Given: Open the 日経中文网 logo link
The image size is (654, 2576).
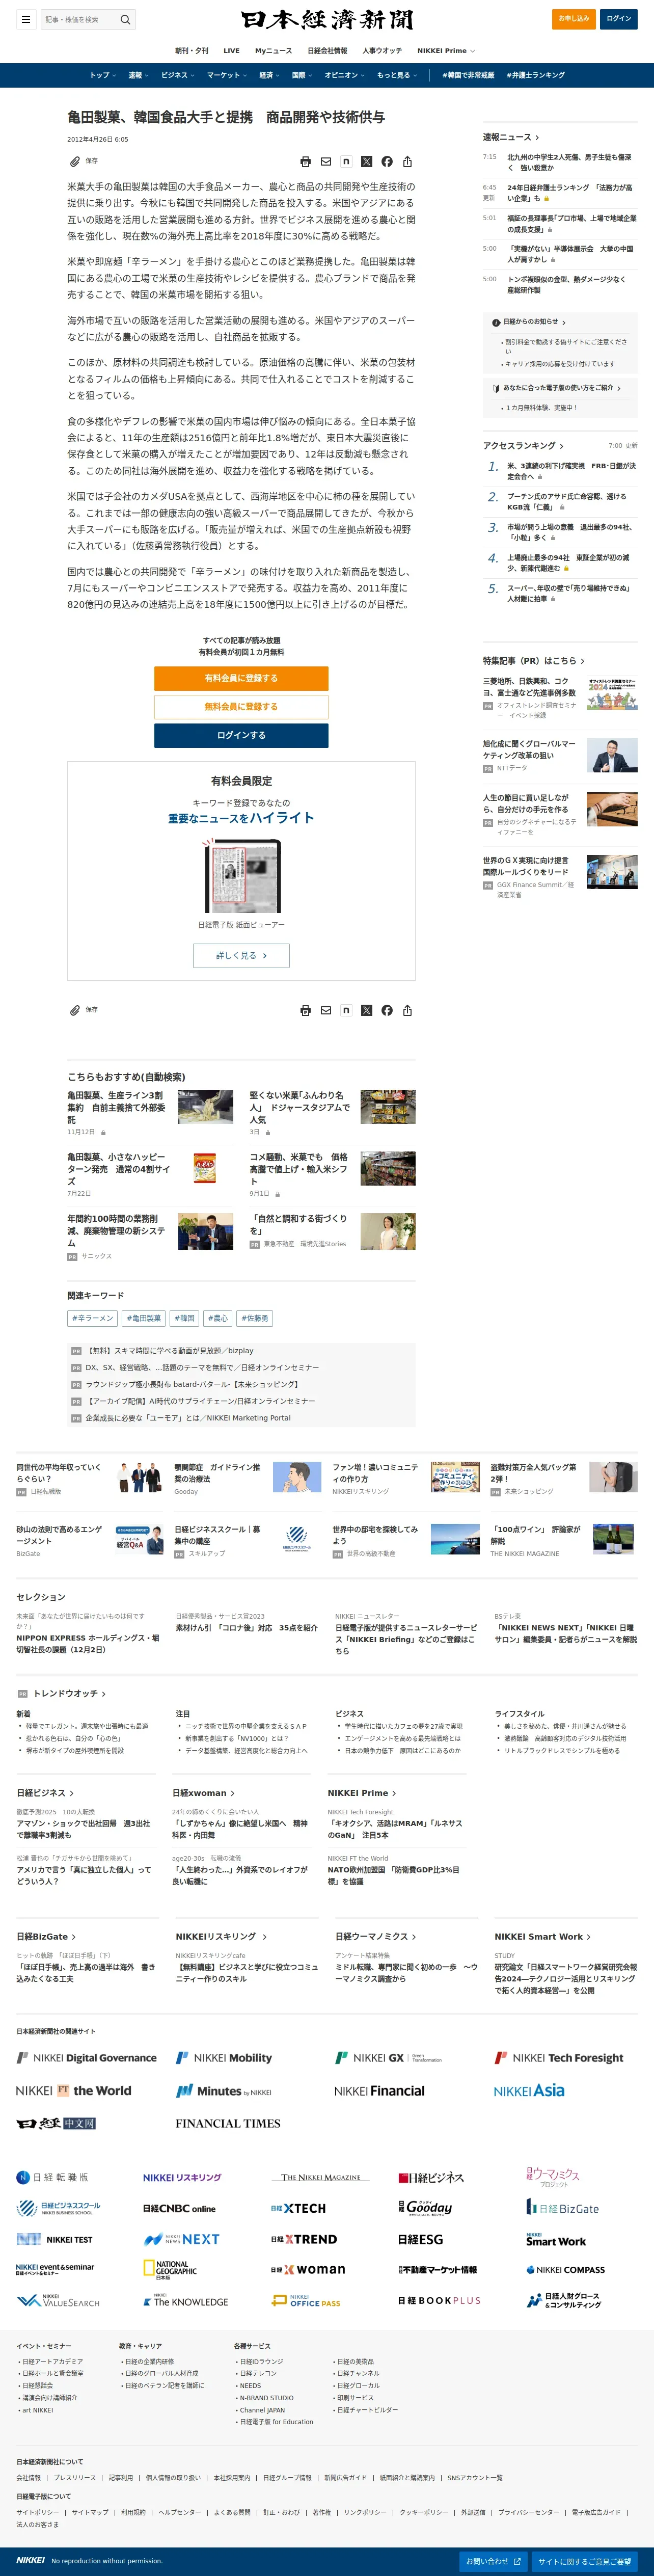Looking at the screenshot, I should (56, 2123).
